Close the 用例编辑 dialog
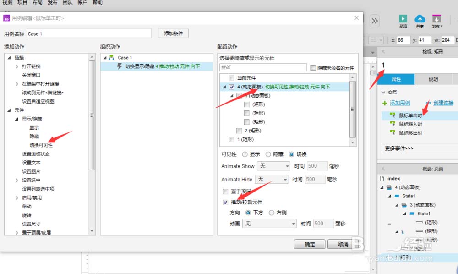 (356, 18)
